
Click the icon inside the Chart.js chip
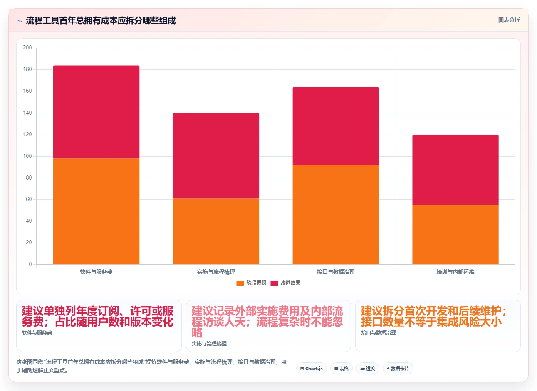302,369
